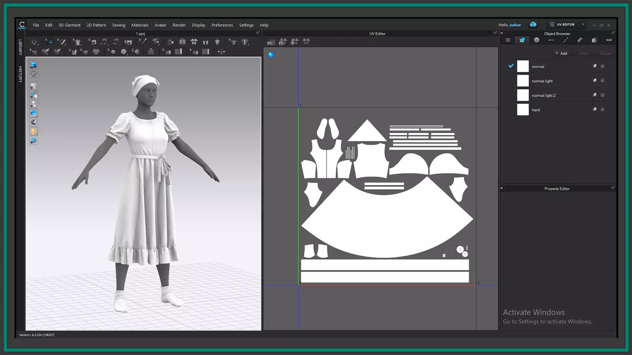The image size is (632, 355).
Task: Toggle the first small icon on normal fabric row
Action: coord(595,66)
